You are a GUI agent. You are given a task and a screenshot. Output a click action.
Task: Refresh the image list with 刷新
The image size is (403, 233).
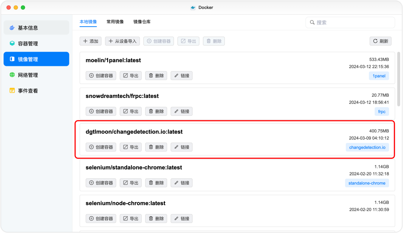pos(380,41)
